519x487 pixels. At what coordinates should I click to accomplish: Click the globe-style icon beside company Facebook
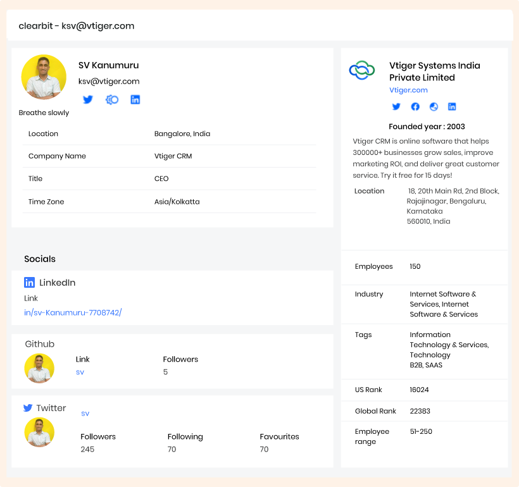tap(434, 107)
